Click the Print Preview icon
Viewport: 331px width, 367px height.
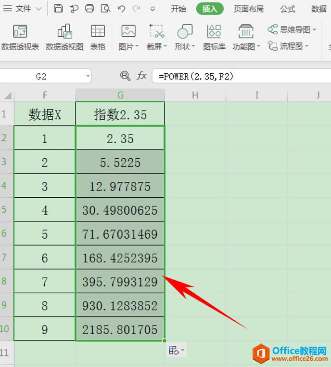point(105,9)
